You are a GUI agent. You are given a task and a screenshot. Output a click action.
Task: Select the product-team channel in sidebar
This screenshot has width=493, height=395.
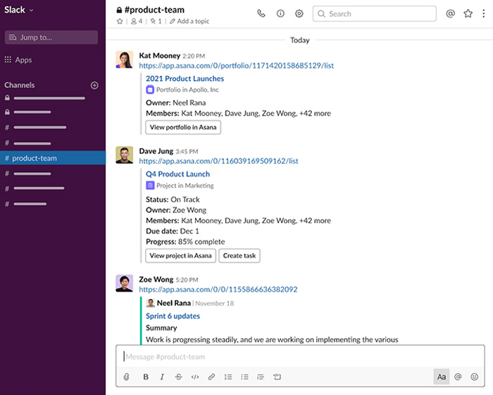coord(52,158)
